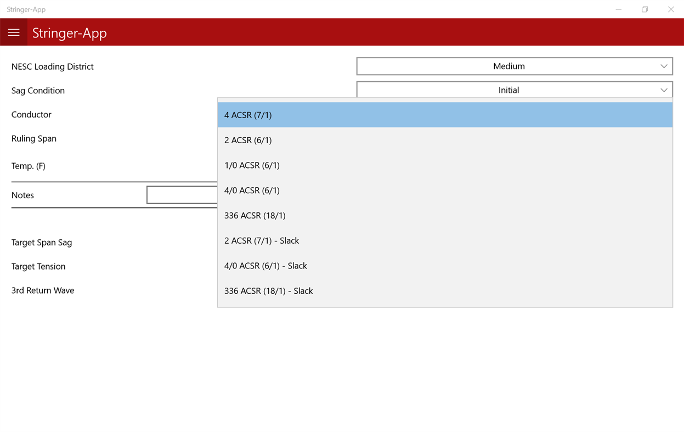
Task: Minimize the Stringer-App window
Action: 618,9
